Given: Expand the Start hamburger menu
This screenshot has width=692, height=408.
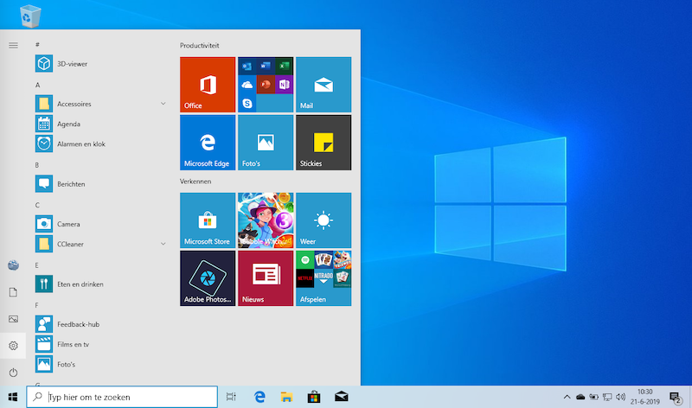Looking at the screenshot, I should [x=13, y=45].
